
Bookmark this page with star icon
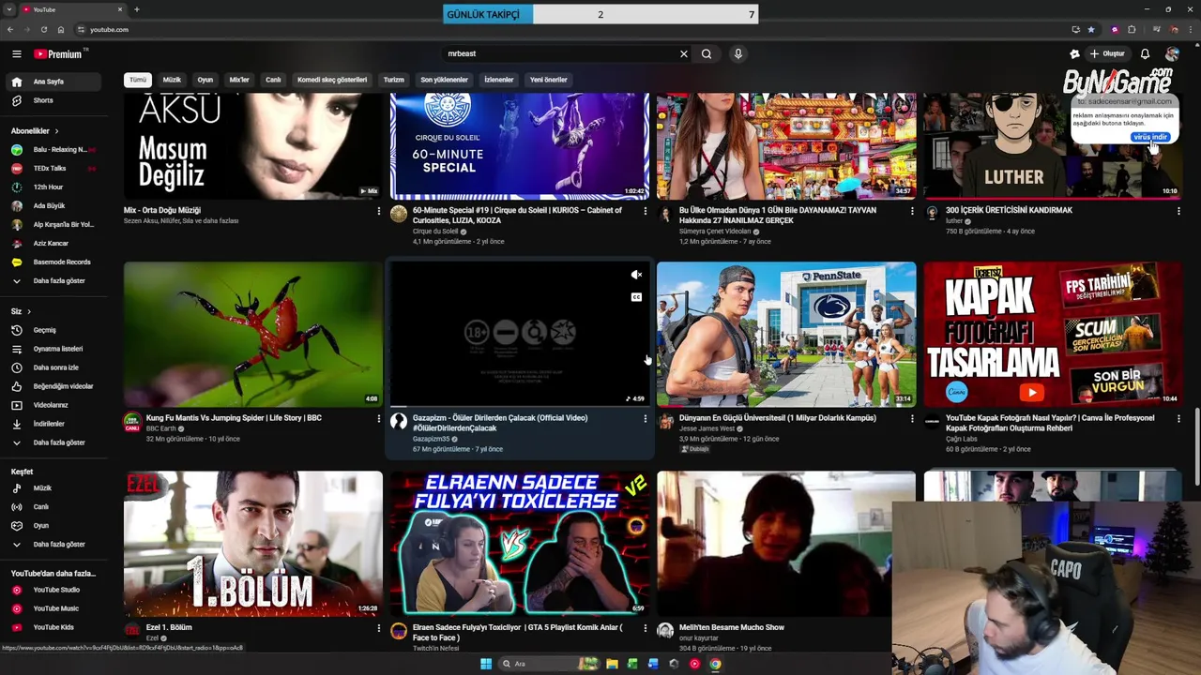point(1091,30)
